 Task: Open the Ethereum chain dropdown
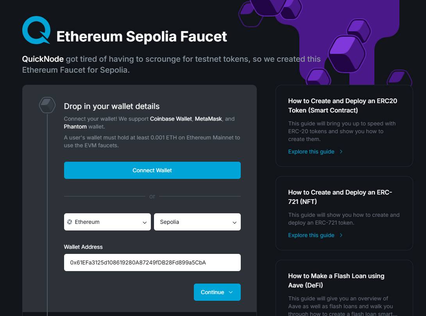pyautogui.click(x=107, y=222)
